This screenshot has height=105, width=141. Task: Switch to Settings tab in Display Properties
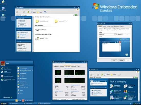point(122,27)
